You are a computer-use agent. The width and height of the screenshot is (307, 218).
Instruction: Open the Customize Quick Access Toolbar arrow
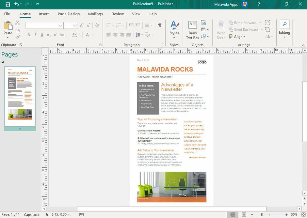(x=38, y=4)
